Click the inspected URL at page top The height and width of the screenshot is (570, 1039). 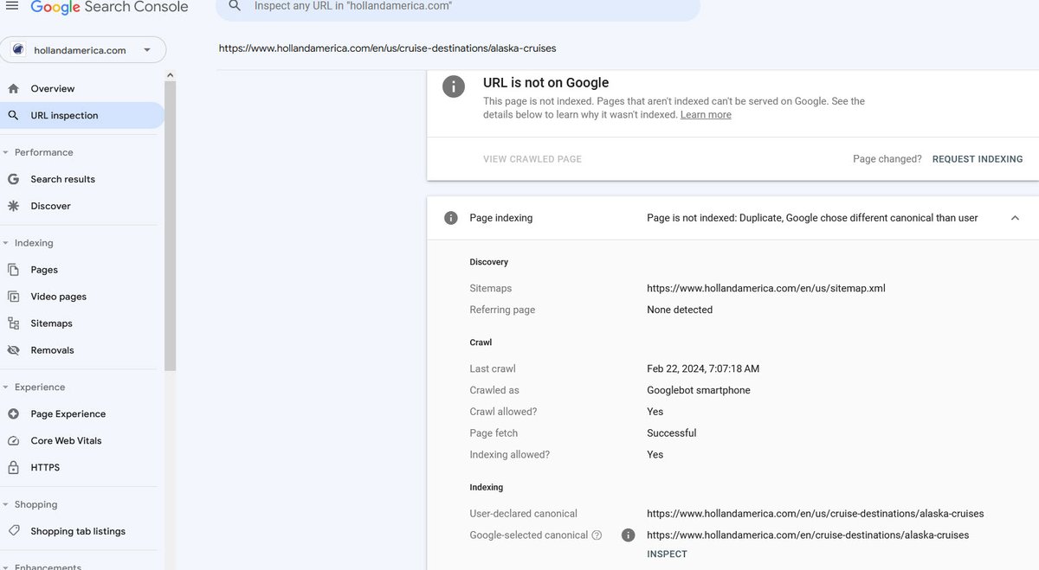(387, 48)
